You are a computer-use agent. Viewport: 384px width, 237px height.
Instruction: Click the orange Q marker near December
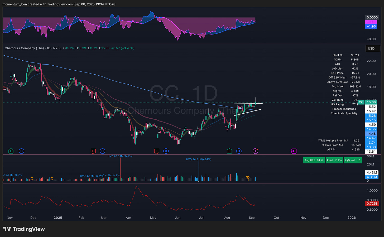[32, 178]
